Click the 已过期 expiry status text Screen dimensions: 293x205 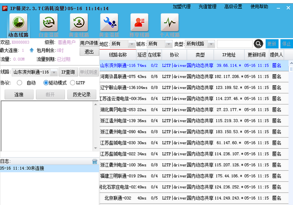pos(64,59)
